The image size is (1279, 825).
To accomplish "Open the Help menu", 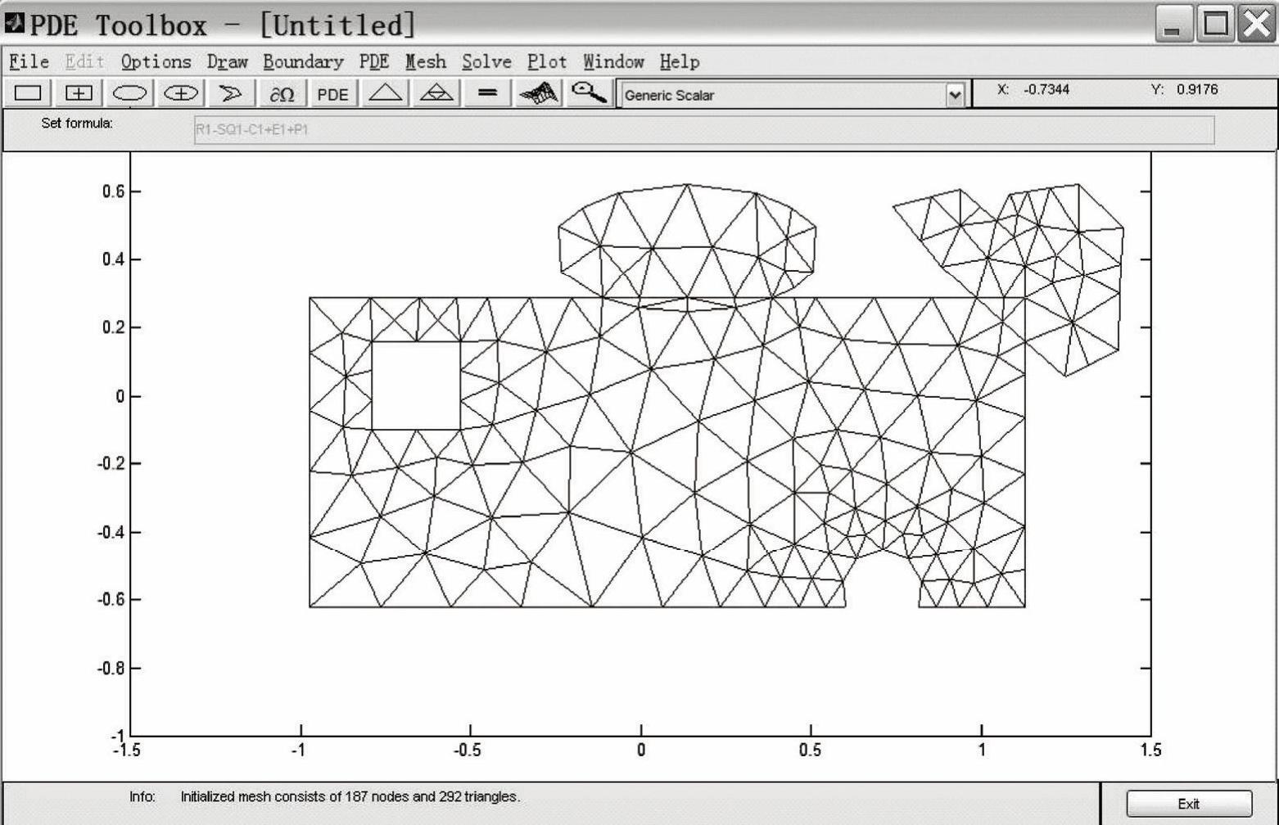I will 680,62.
